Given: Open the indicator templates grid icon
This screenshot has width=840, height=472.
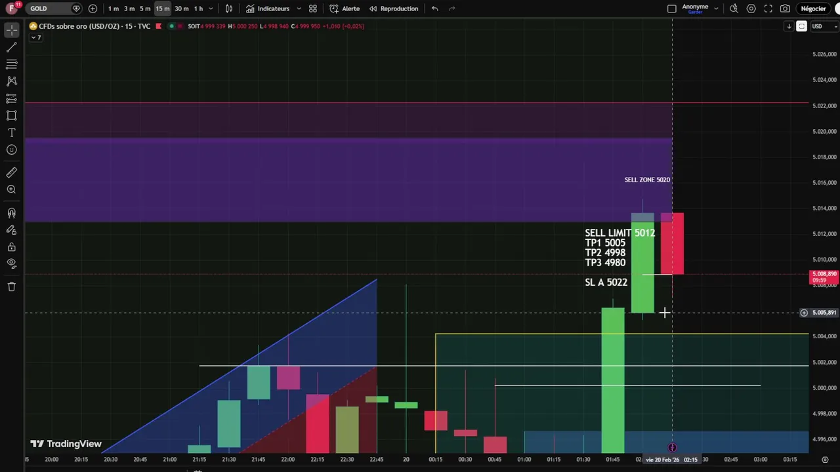Looking at the screenshot, I should pyautogui.click(x=313, y=9).
